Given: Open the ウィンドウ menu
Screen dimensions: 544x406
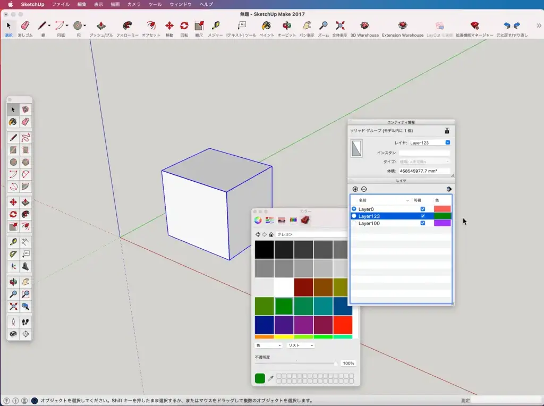Looking at the screenshot, I should point(181,4).
